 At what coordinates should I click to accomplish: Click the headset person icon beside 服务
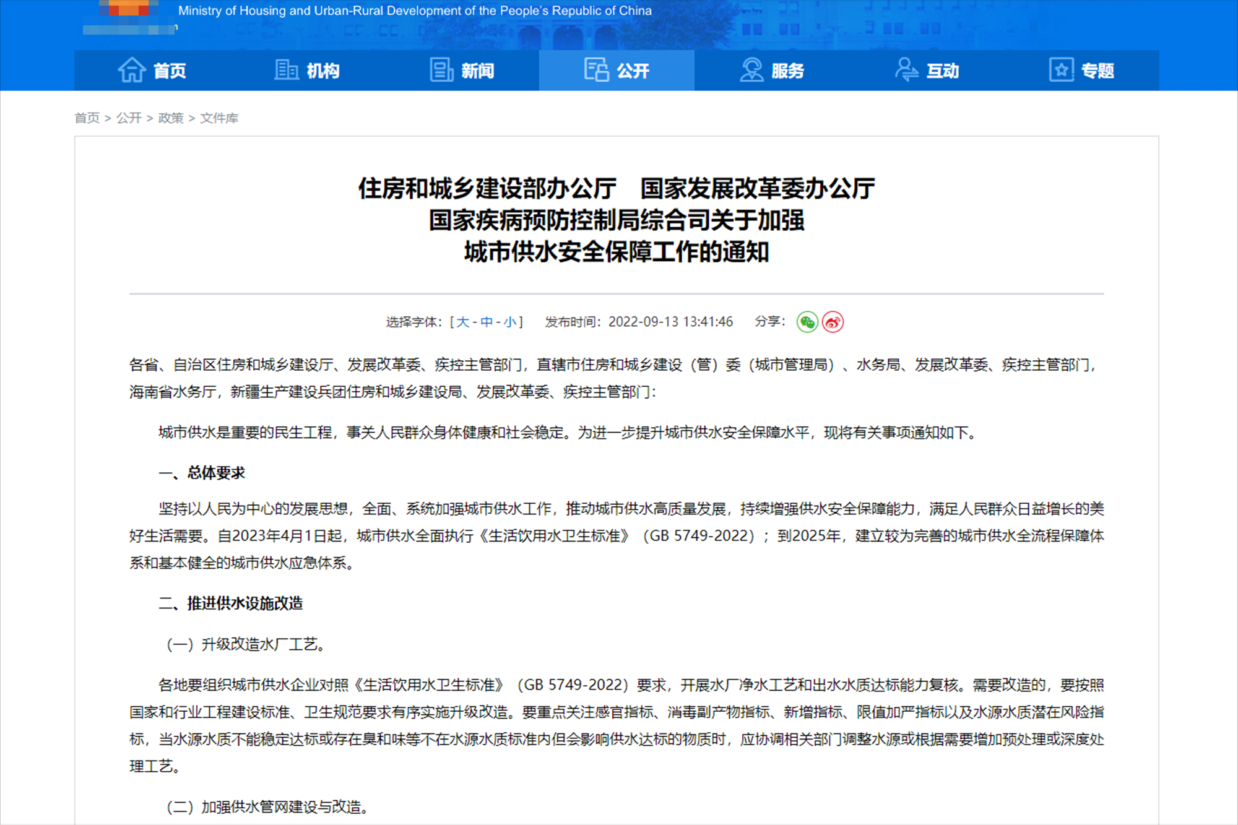751,70
